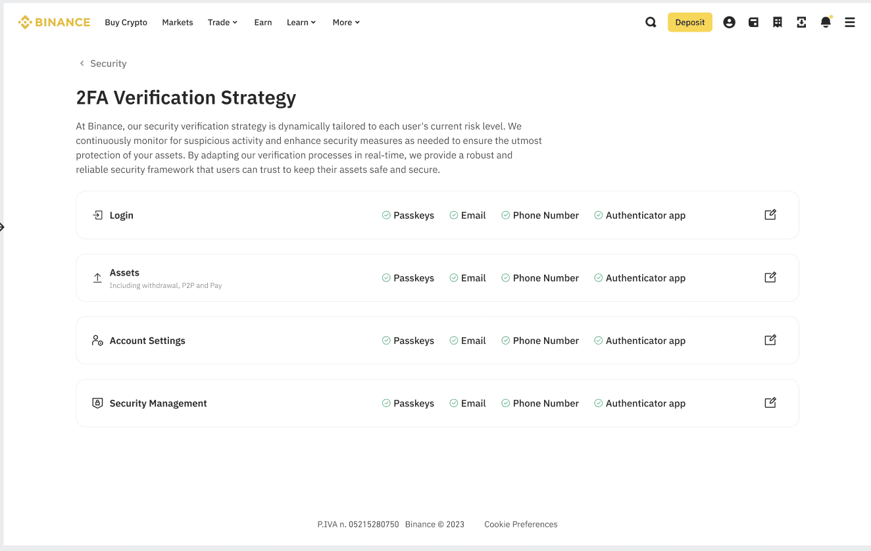Image resolution: width=871 pixels, height=551 pixels.
Task: Click Authenticator app text in Login row
Action: pos(645,215)
